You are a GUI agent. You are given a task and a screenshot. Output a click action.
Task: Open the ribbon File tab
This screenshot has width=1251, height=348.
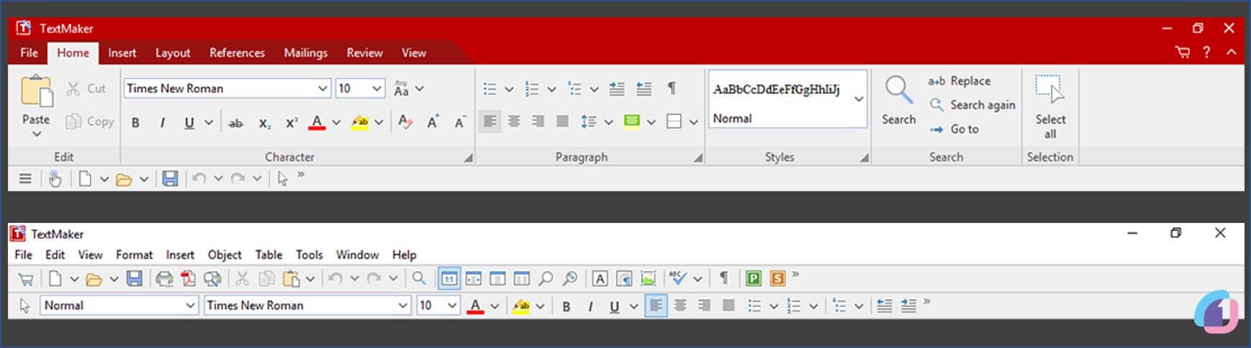coord(29,52)
